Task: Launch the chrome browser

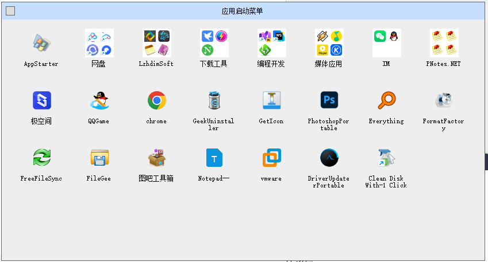Action: coord(156,100)
